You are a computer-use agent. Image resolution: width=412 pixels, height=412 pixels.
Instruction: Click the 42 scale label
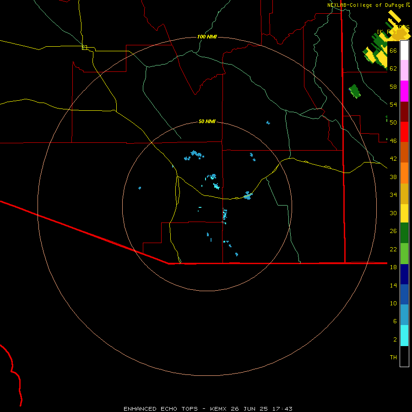[393, 159]
